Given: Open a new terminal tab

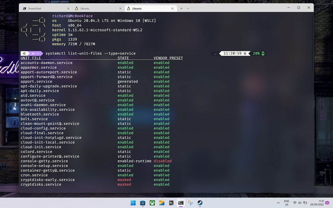Looking at the screenshot, I should click(181, 9).
